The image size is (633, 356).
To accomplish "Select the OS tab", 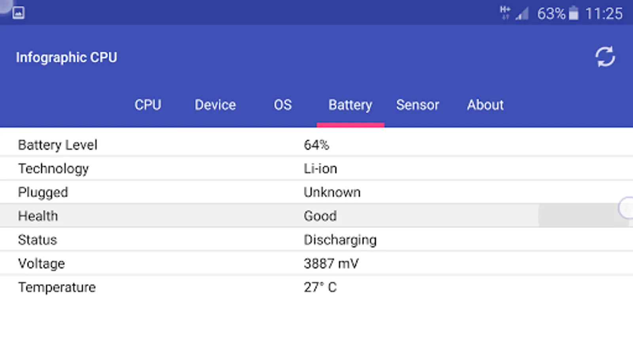I will [283, 105].
